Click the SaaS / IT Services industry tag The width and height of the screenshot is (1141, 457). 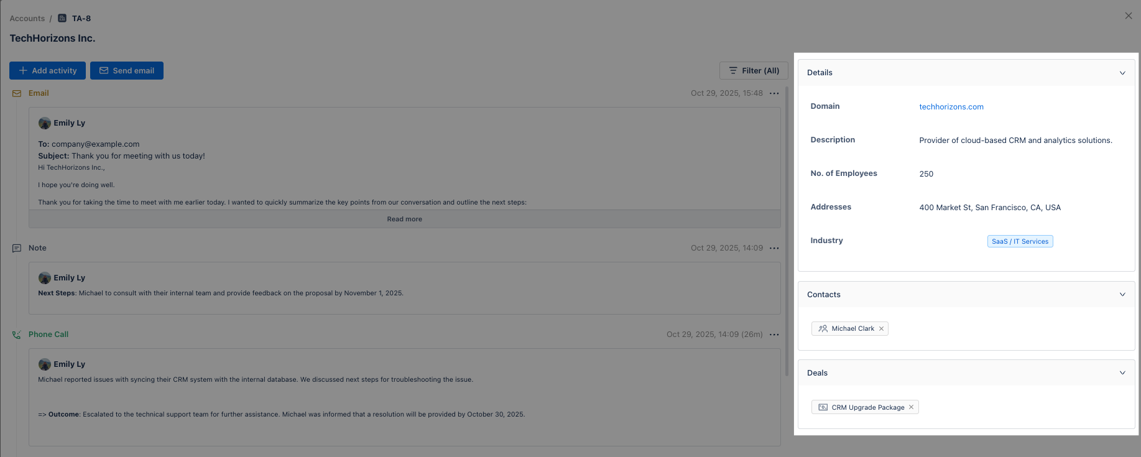click(1020, 241)
